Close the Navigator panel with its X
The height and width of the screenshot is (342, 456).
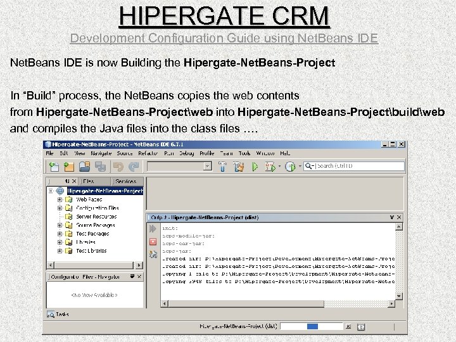139,276
